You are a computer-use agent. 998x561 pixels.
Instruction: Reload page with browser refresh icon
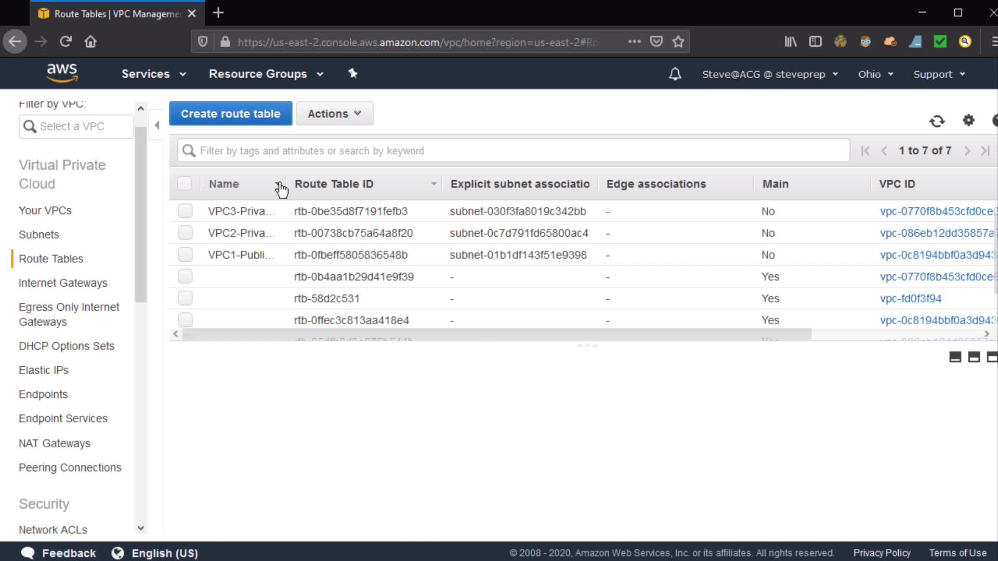65,42
